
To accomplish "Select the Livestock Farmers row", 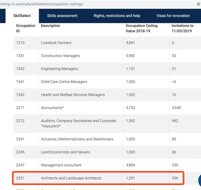I will pyautogui.click(x=107, y=43).
